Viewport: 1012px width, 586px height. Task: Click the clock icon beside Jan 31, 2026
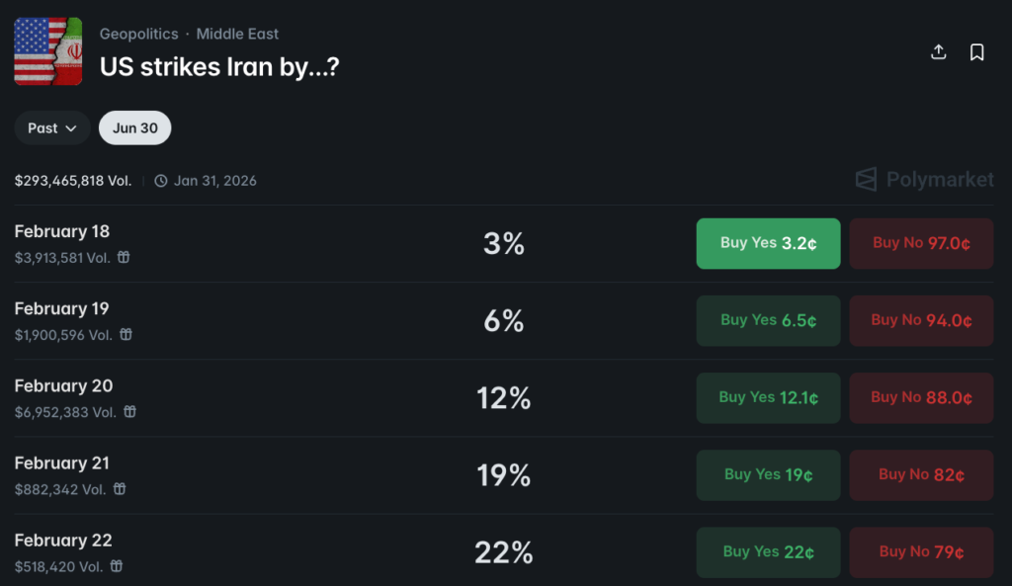(x=159, y=181)
